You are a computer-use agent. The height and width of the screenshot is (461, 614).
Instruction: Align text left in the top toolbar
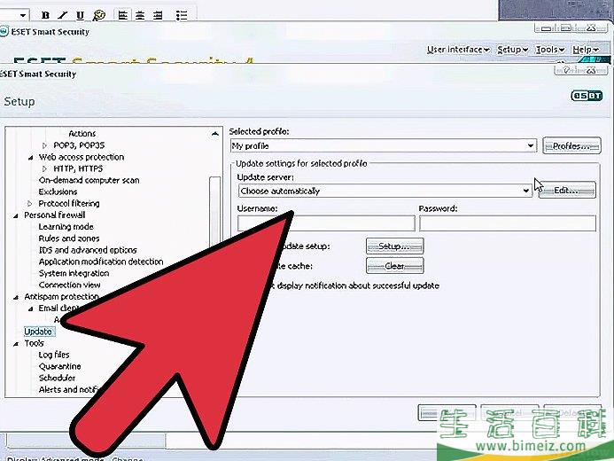[123, 15]
